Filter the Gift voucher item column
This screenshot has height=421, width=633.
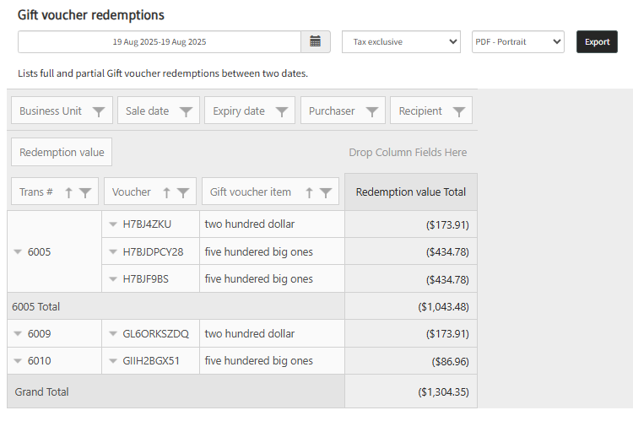(326, 192)
